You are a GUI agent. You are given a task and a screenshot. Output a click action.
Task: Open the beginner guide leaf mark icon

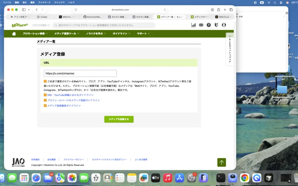click(216, 25)
